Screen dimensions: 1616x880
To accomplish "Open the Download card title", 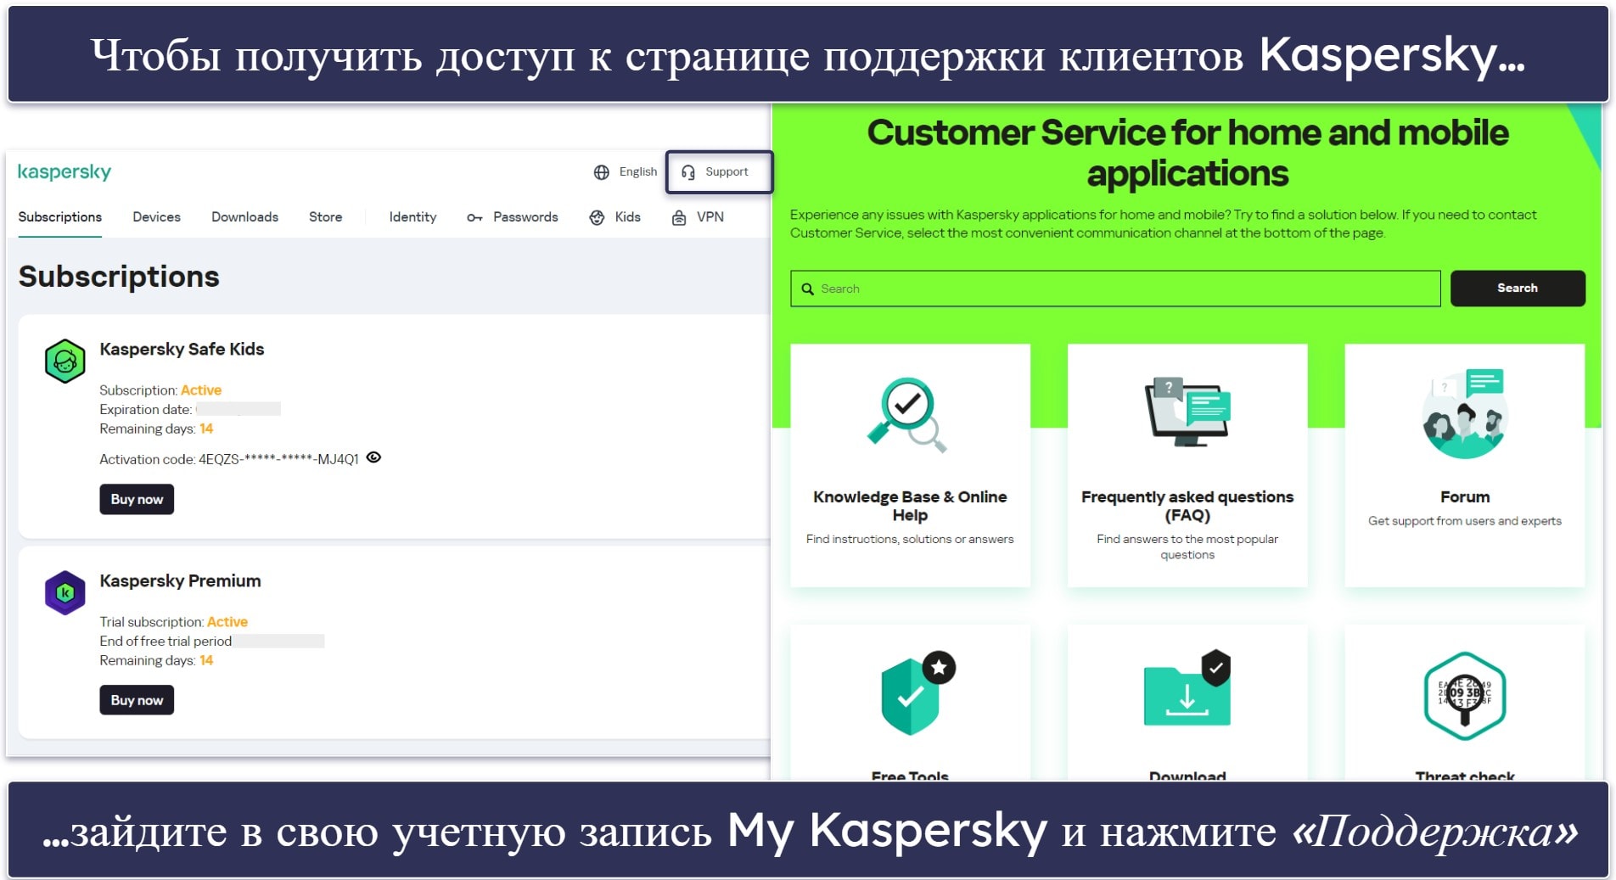I will coord(1187,775).
